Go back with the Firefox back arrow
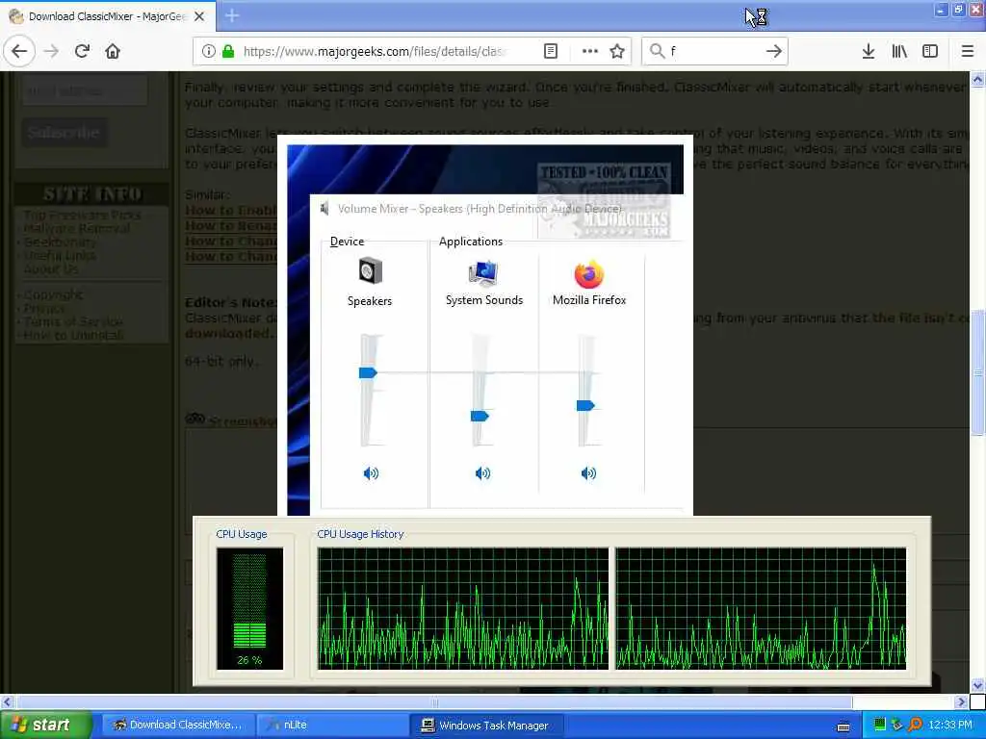 (x=19, y=51)
